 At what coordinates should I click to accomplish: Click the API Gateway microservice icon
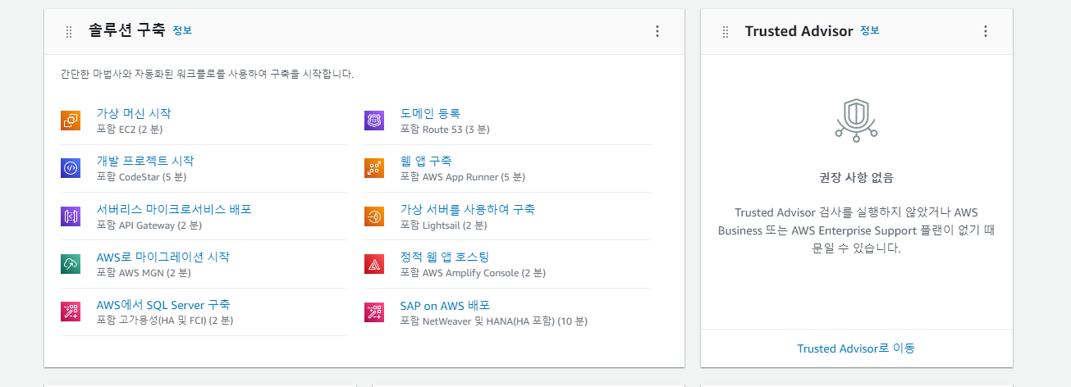click(71, 216)
